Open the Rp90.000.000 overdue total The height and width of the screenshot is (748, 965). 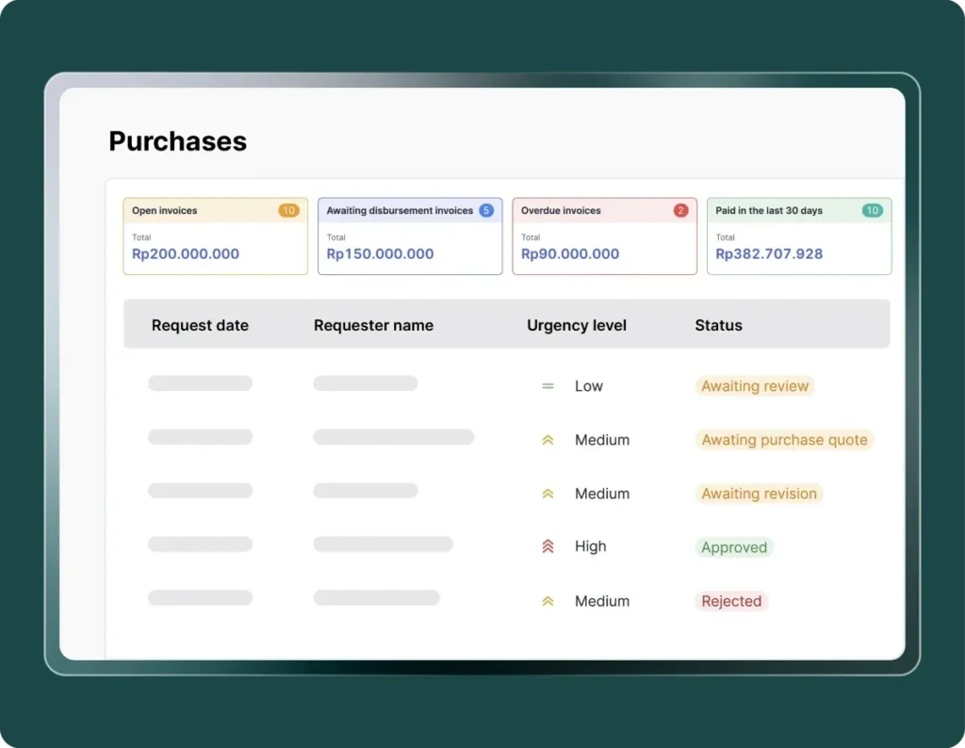571,253
